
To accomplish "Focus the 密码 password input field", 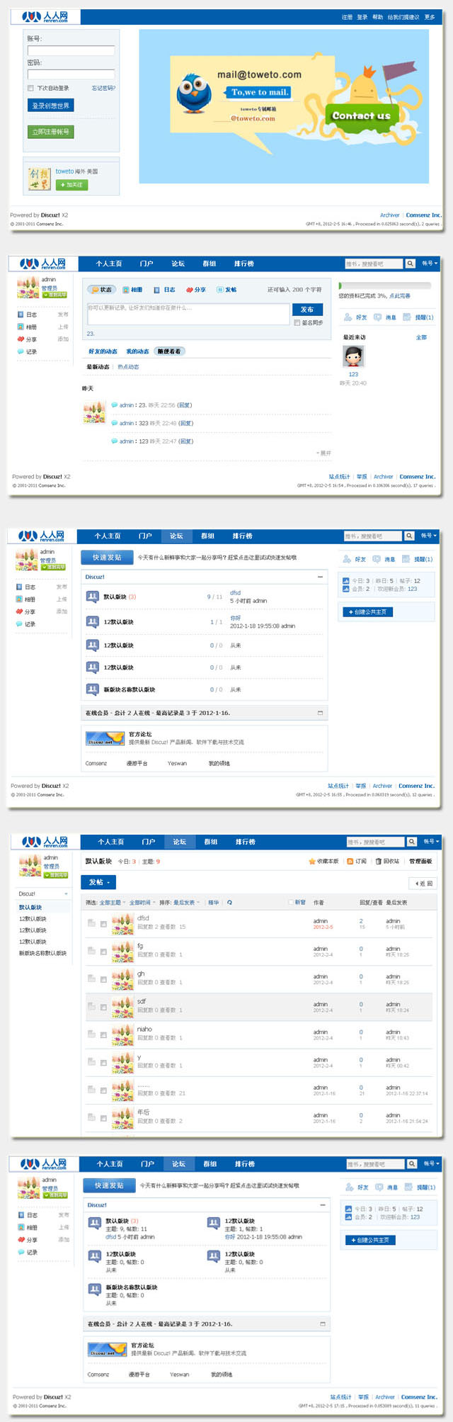I will 71,74.
